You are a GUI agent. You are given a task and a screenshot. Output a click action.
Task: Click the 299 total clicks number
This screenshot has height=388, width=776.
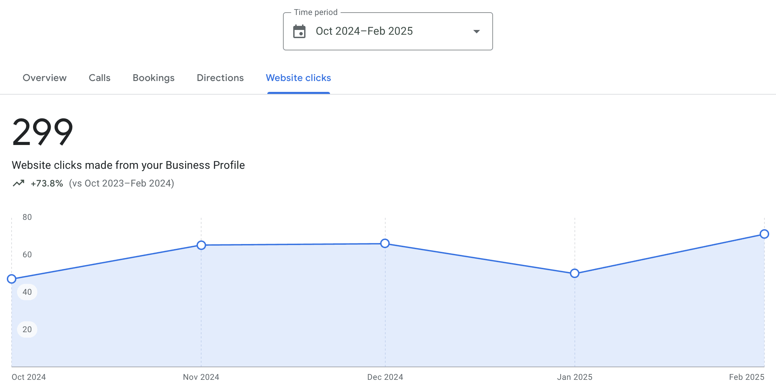click(43, 132)
